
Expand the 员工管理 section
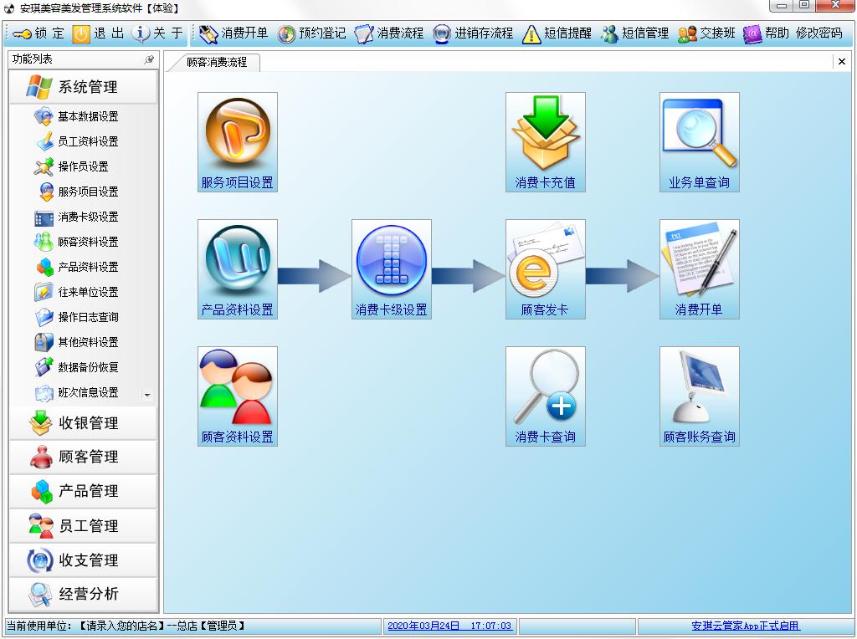click(83, 526)
